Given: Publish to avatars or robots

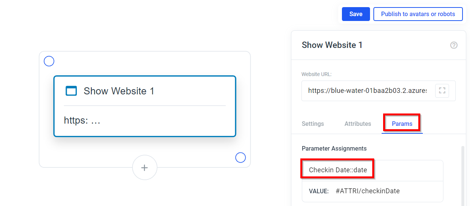Looking at the screenshot, I should [x=418, y=14].
